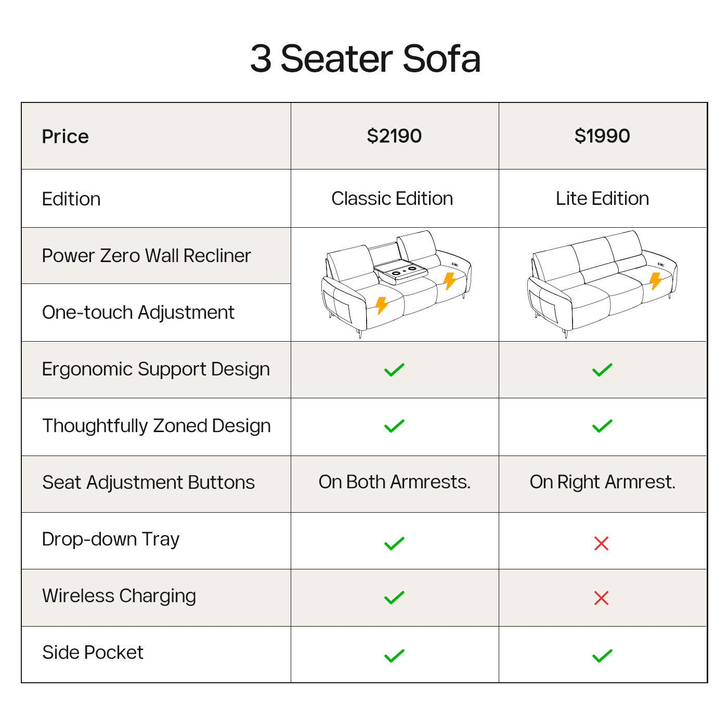The height and width of the screenshot is (728, 728).
Task: Click the "On Both Armrests." text
Action: pos(394,482)
